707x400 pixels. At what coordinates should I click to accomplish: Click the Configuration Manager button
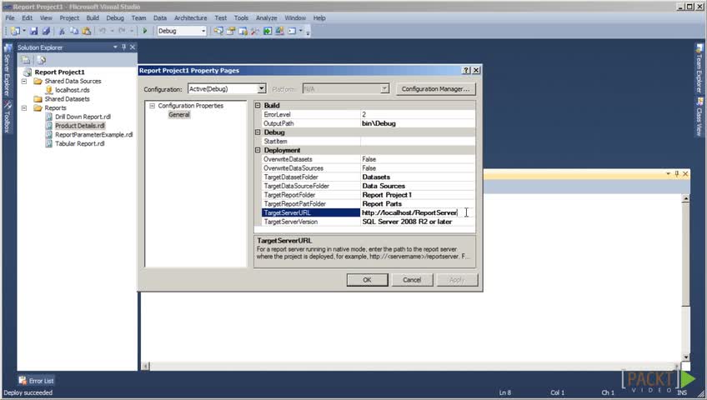[x=435, y=88]
